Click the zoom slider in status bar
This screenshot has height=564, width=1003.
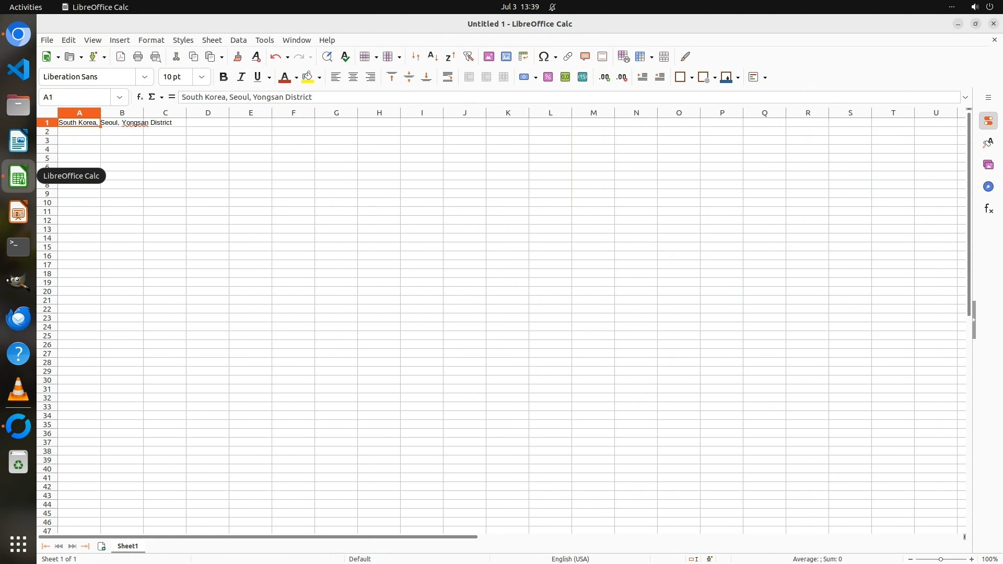point(940,559)
